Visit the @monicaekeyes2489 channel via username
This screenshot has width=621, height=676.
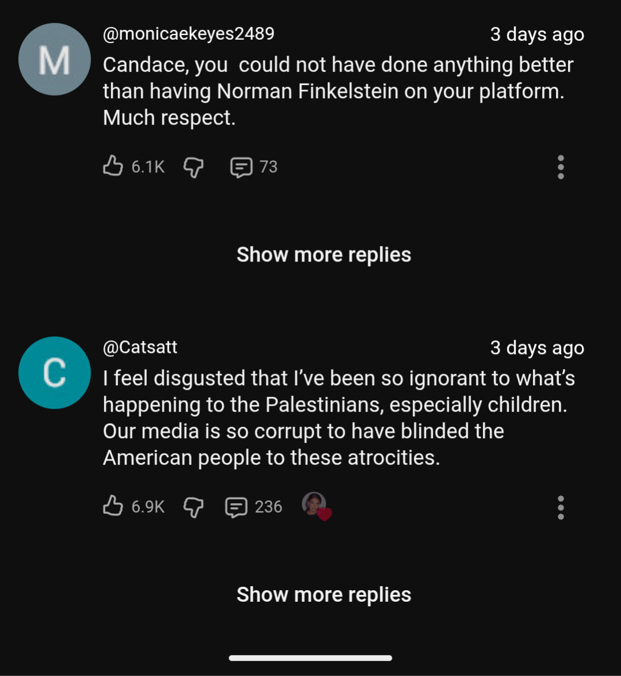point(188,33)
